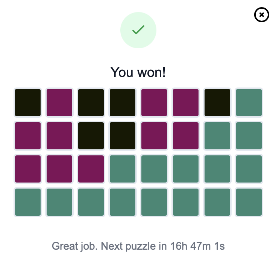Select the last purple square in third row
The width and height of the screenshot is (279, 264).
coord(91,169)
